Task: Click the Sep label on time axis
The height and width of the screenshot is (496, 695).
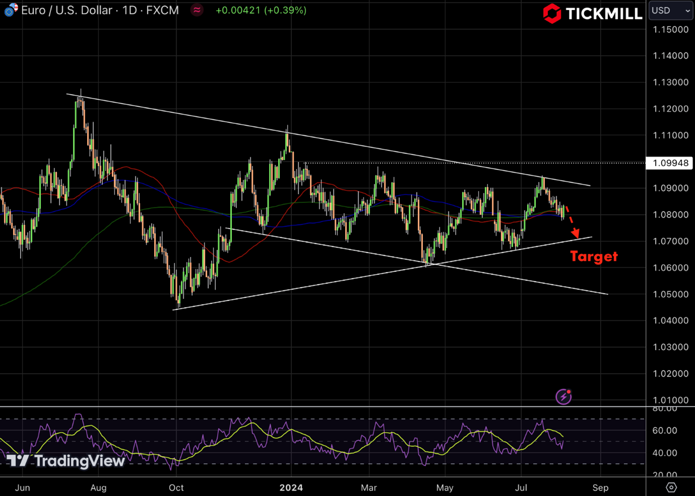Action: coord(600,487)
